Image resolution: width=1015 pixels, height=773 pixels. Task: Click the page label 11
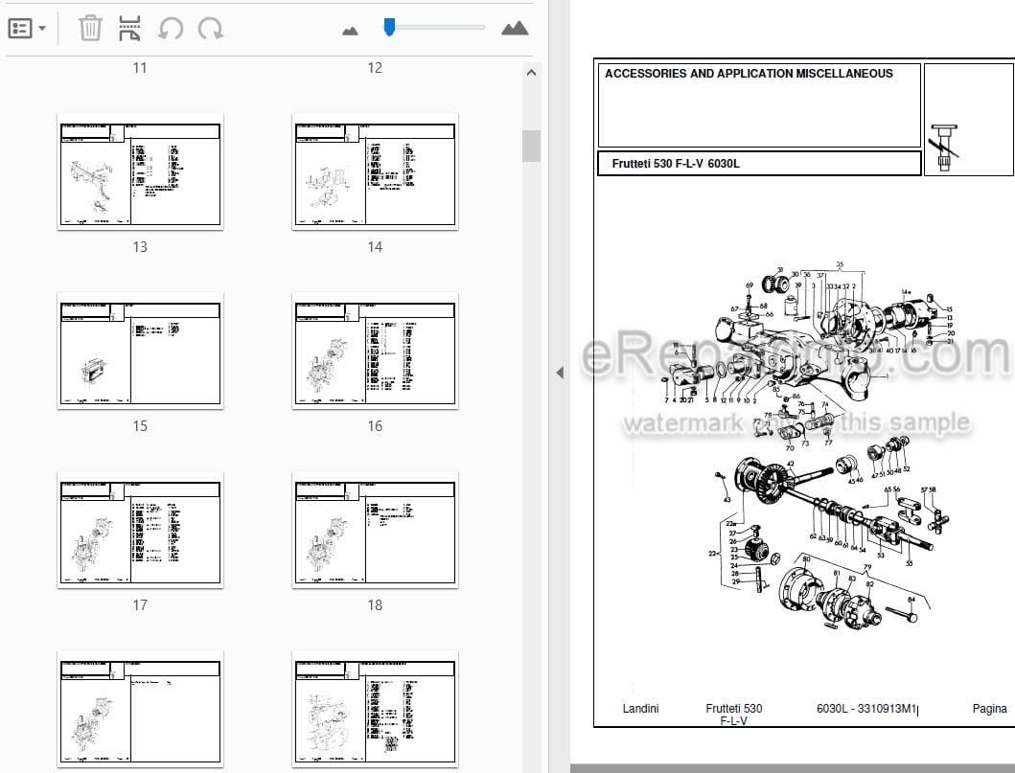click(x=140, y=68)
